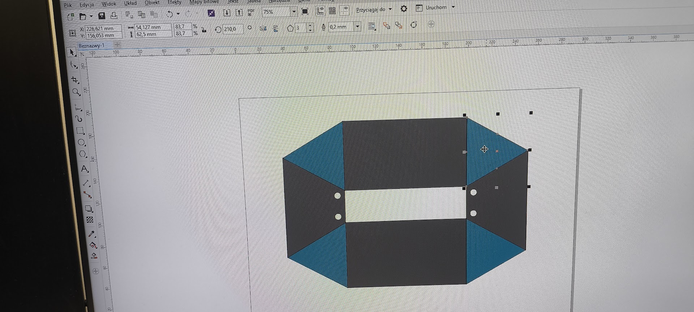Open the Układ menu
The width and height of the screenshot is (694, 312).
[130, 3]
